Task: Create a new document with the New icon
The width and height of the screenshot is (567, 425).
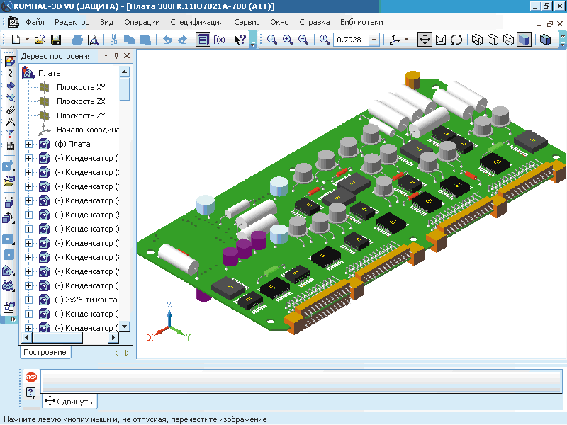Action: pos(16,40)
